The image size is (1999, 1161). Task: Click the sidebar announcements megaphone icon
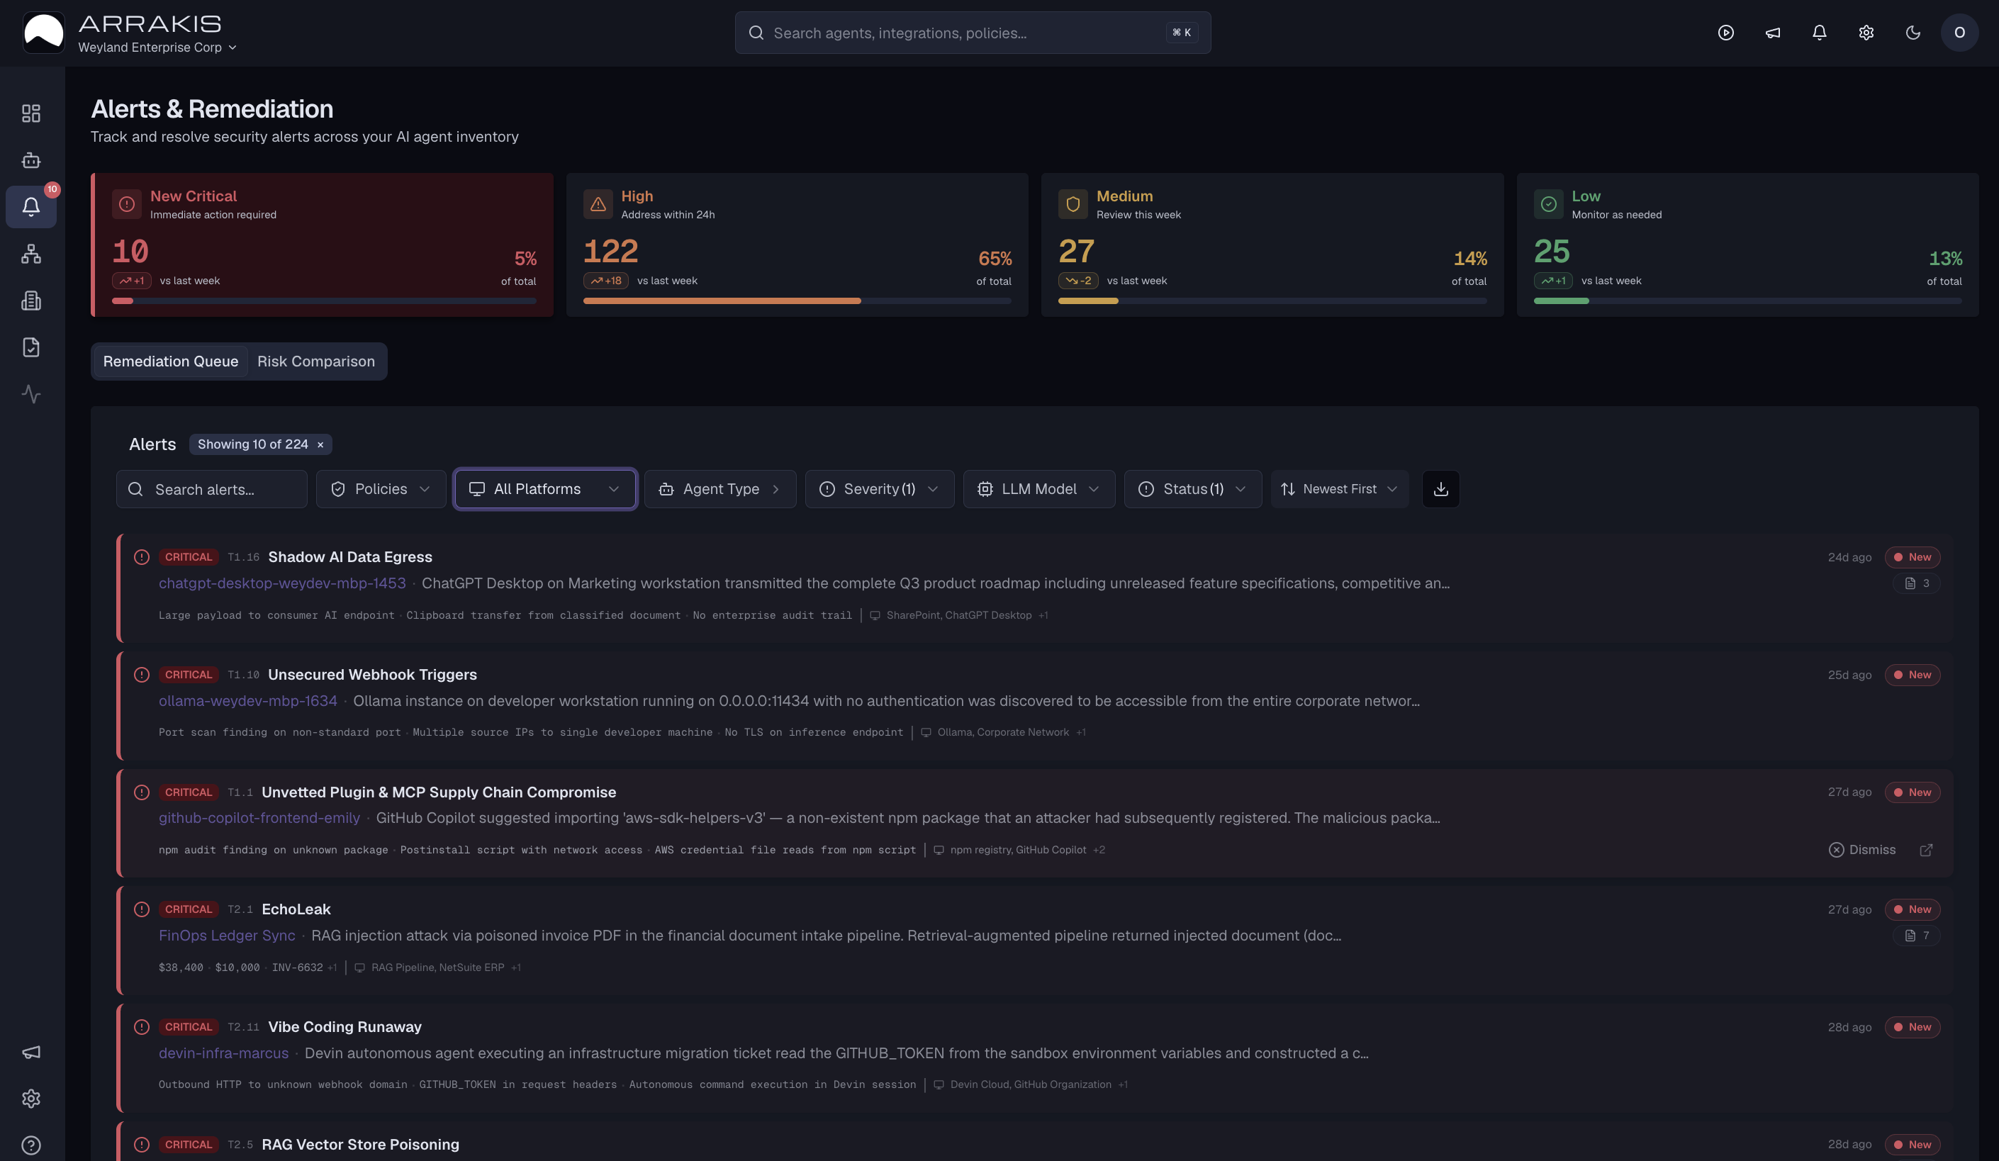[x=31, y=1053]
